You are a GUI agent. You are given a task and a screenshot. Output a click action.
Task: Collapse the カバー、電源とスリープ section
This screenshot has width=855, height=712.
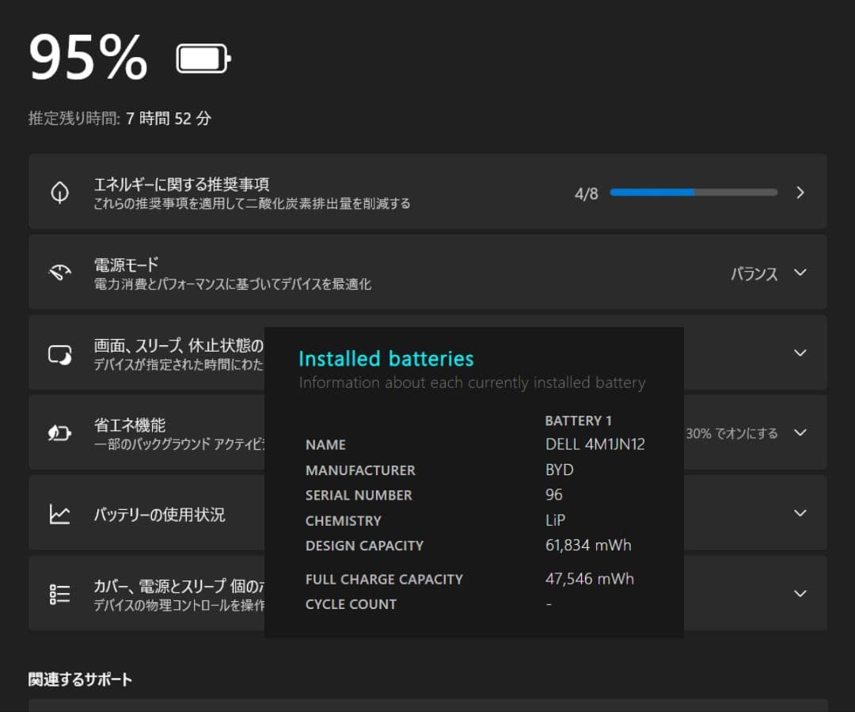[x=800, y=593]
